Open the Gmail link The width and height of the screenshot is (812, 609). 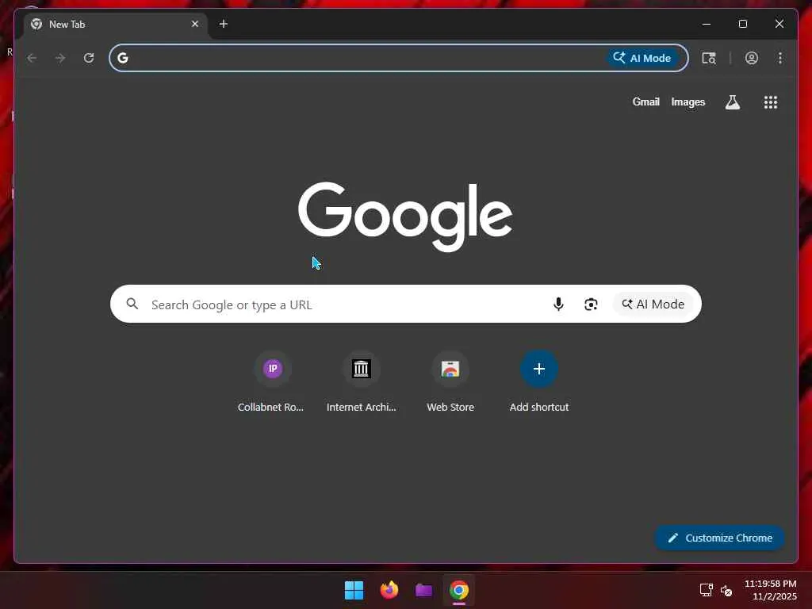645,102
